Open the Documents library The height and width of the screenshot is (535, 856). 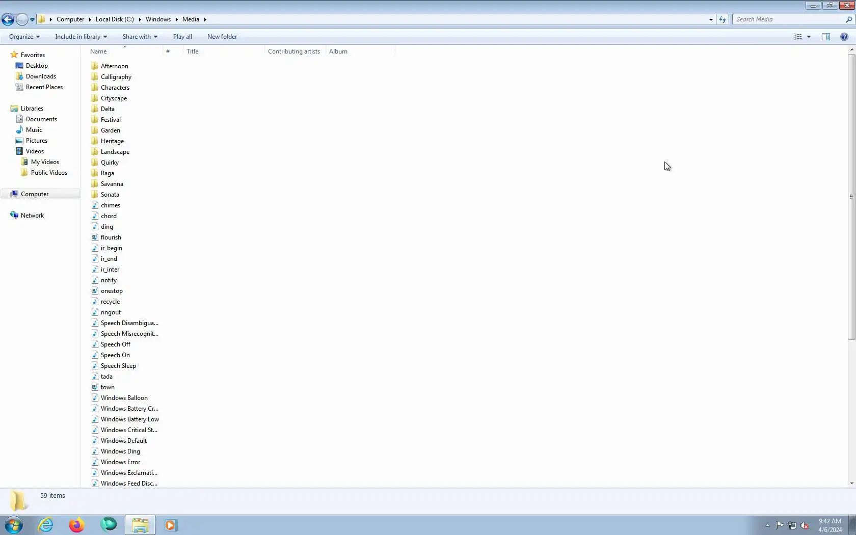(41, 119)
